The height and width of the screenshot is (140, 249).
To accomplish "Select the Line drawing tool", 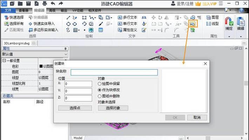I will pyautogui.click(x=68, y=17).
